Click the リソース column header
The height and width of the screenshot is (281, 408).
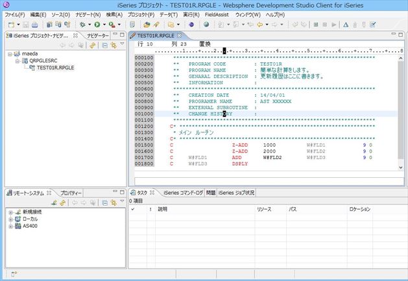(264, 210)
